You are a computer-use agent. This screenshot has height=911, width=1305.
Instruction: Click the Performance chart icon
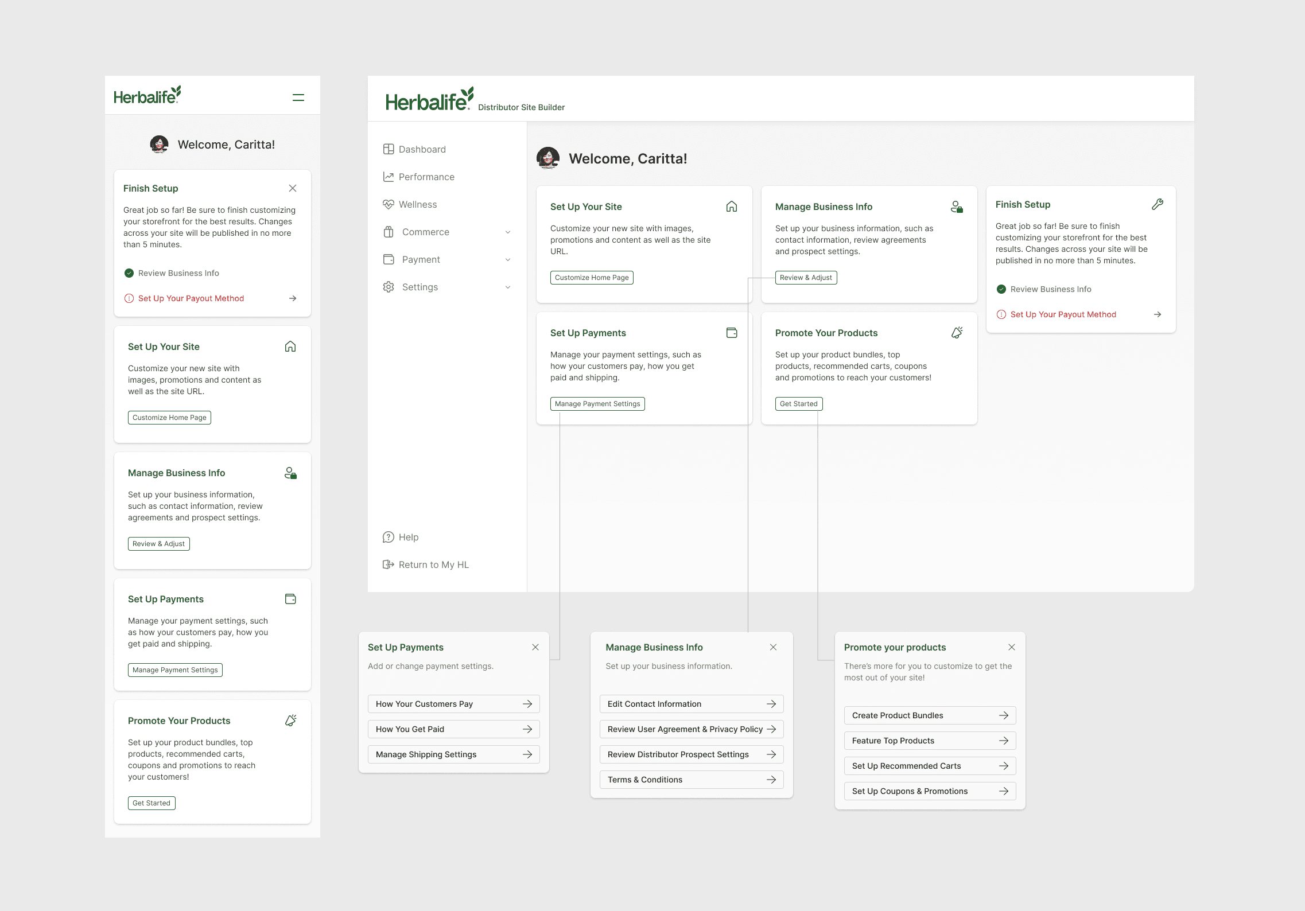[389, 177]
